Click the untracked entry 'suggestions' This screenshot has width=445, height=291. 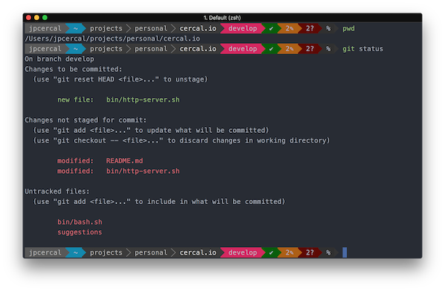click(80, 232)
